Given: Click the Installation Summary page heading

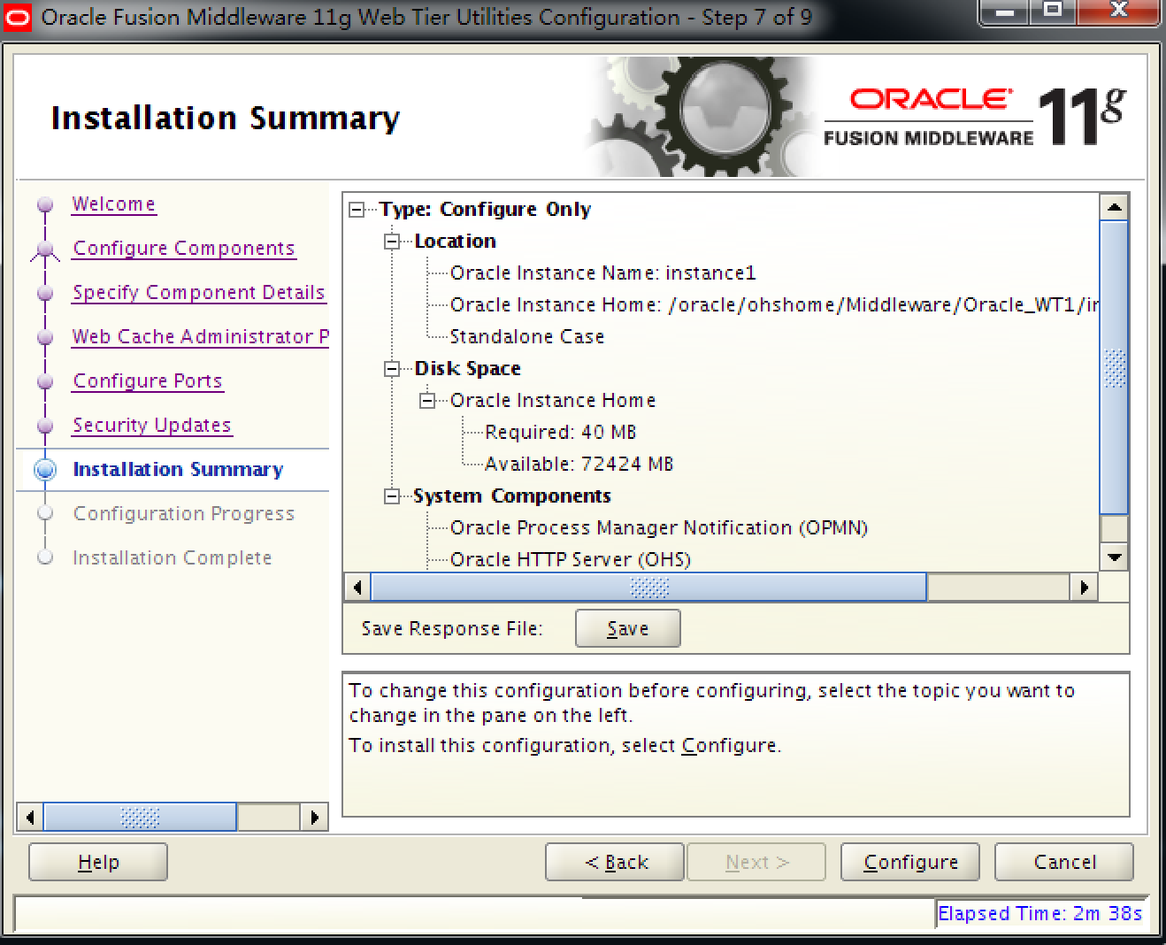Looking at the screenshot, I should click(x=226, y=119).
